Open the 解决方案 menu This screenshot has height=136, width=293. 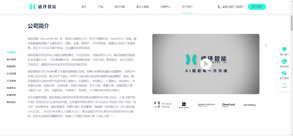pyautogui.click(x=120, y=7)
